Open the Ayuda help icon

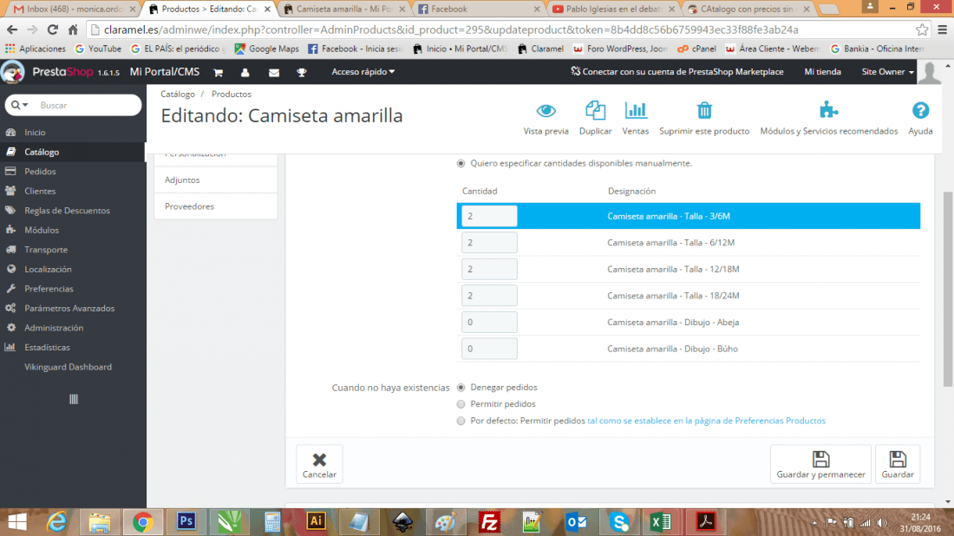click(920, 110)
